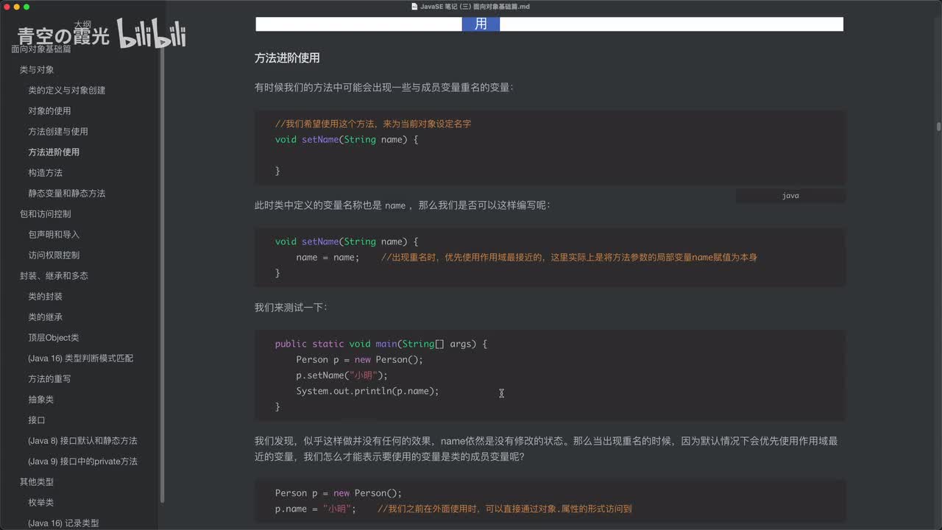The width and height of the screenshot is (942, 530).
Task: Open (Java 9) 接口中的private方法 entry
Action: coord(82,462)
